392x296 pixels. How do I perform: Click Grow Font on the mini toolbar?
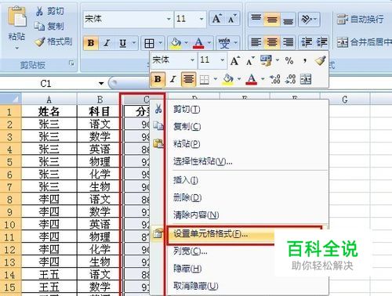(235, 61)
